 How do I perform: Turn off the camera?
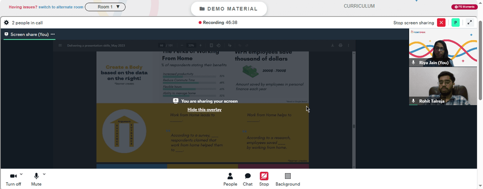click(x=13, y=179)
